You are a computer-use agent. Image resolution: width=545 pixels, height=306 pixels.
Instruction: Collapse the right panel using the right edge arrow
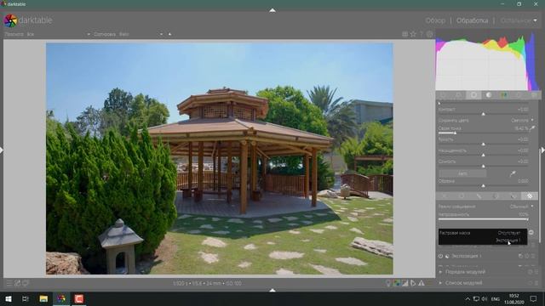click(x=542, y=150)
